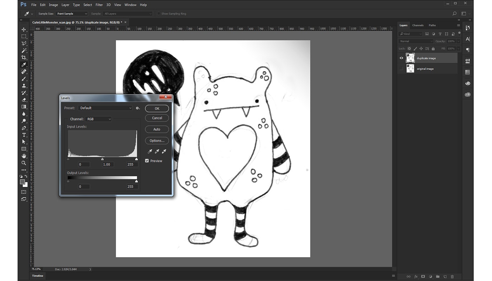Toggle Lock All padlock icon

[433, 48]
